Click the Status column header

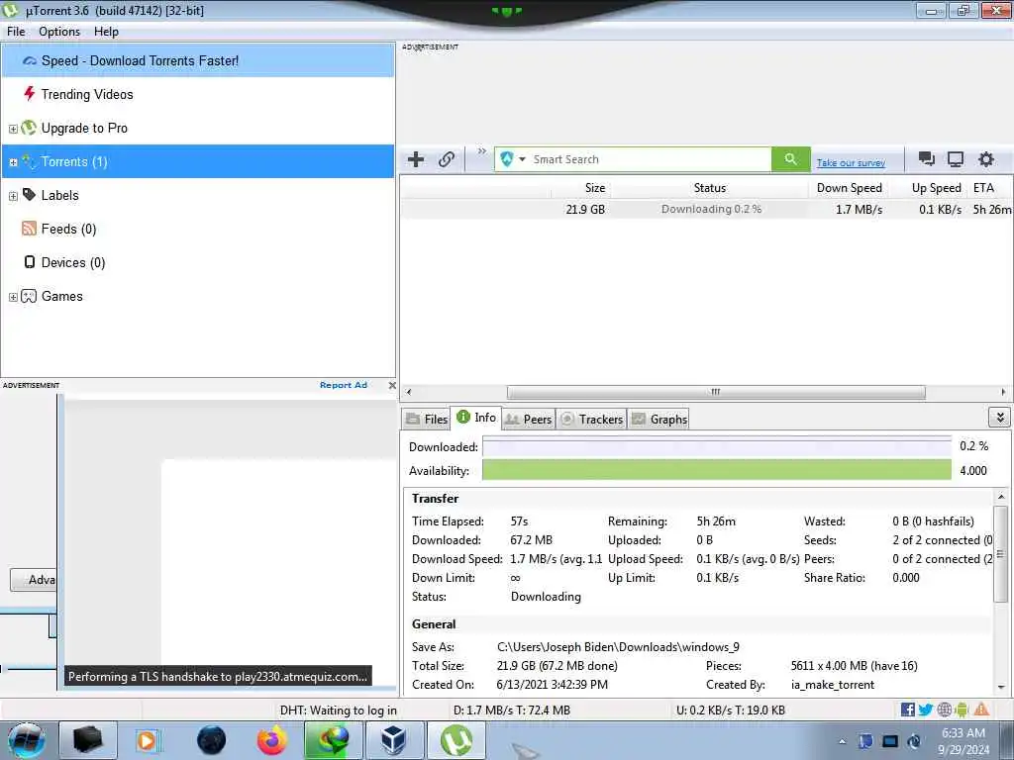coord(709,187)
